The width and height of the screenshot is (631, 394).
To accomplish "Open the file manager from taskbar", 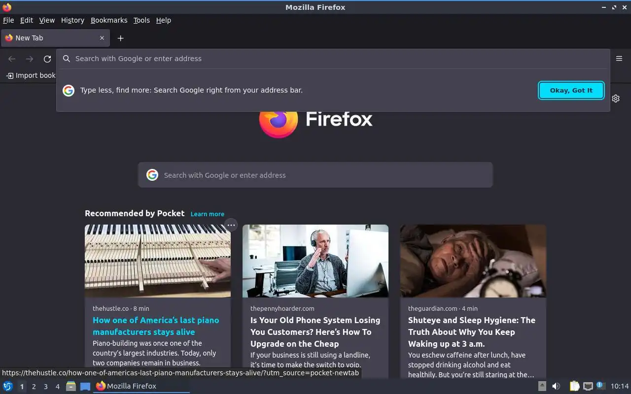I will 71,386.
